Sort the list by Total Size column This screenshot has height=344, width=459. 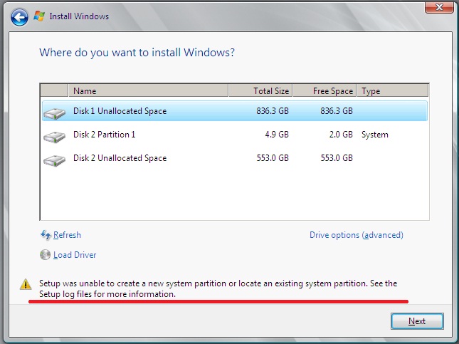point(260,91)
